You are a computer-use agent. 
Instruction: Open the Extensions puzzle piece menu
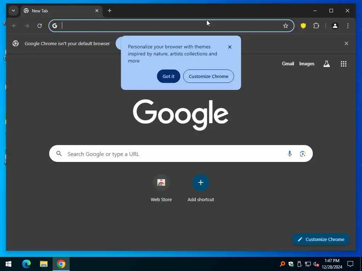316,26
